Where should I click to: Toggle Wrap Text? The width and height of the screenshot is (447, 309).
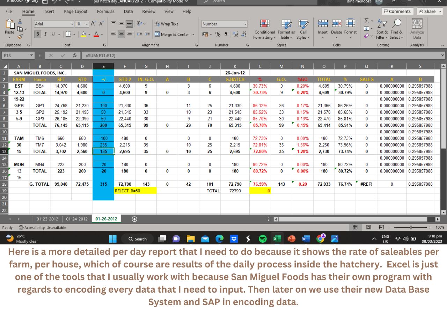tap(167, 24)
